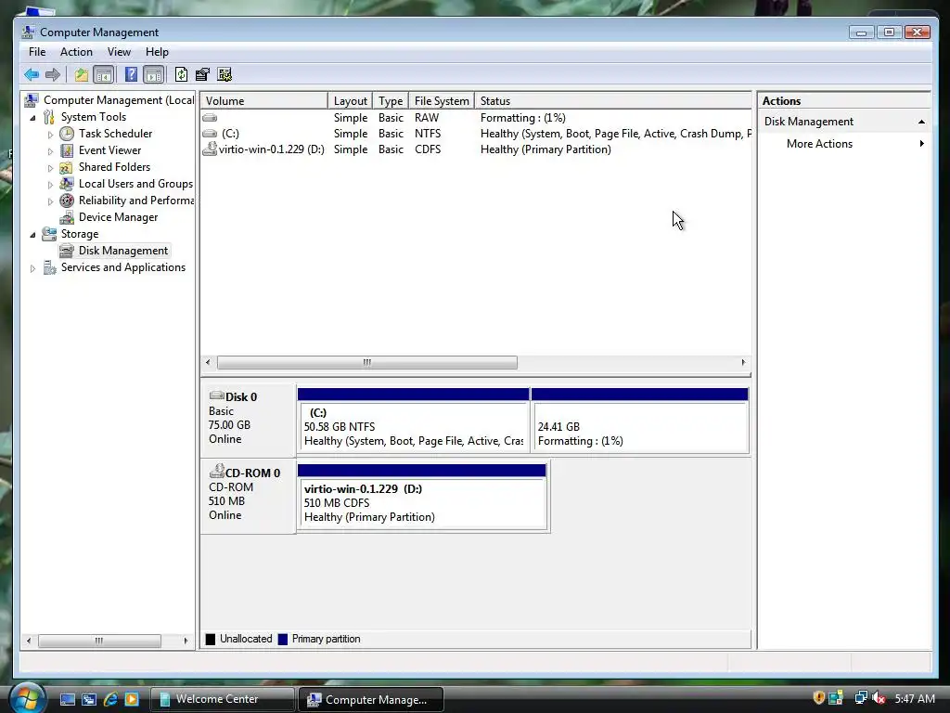Open the Help menu

pyautogui.click(x=157, y=52)
